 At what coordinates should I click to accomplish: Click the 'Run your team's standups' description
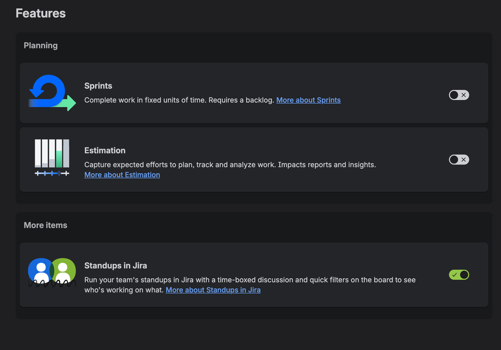point(250,285)
